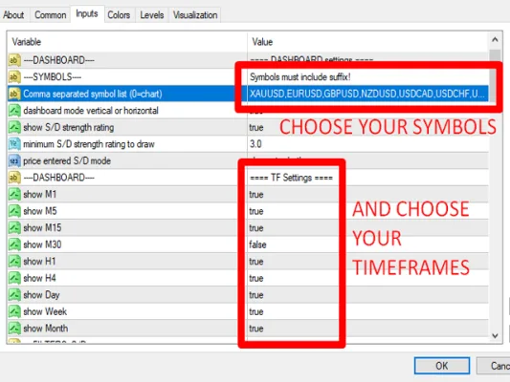
Task: Switch to the Colors tab
Action: tap(119, 15)
